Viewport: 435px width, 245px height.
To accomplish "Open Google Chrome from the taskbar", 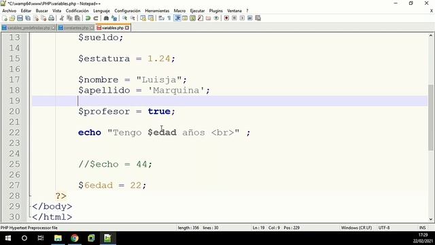I will pos(74,238).
